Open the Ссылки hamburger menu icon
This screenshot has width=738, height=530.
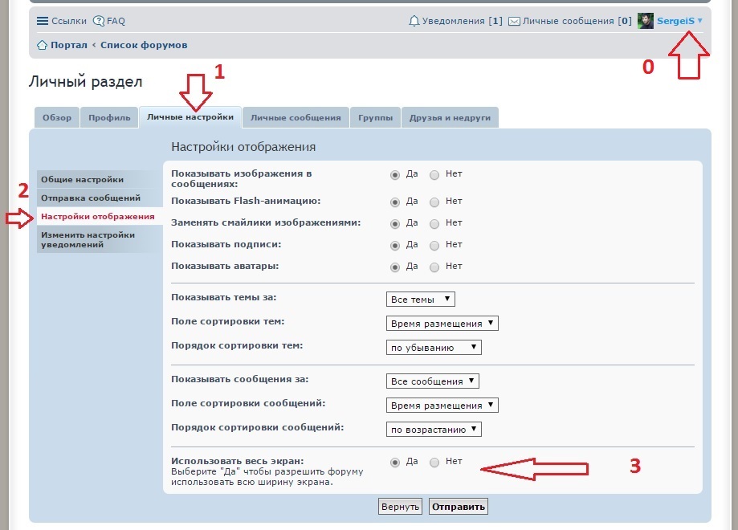click(x=43, y=21)
